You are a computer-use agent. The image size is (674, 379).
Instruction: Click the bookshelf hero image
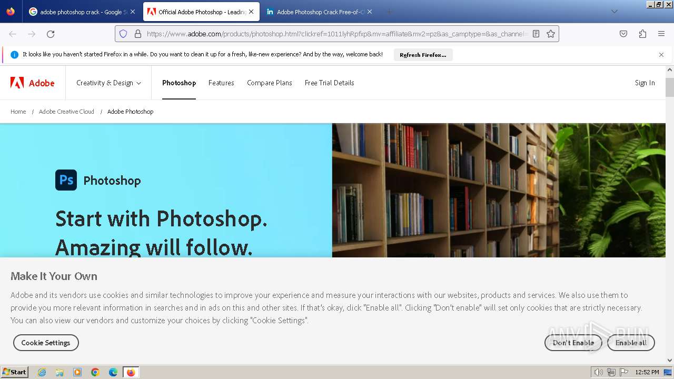coord(499,191)
